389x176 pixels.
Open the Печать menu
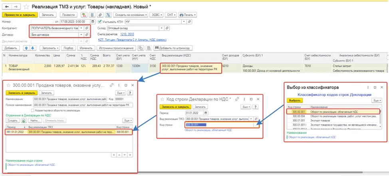(188, 15)
